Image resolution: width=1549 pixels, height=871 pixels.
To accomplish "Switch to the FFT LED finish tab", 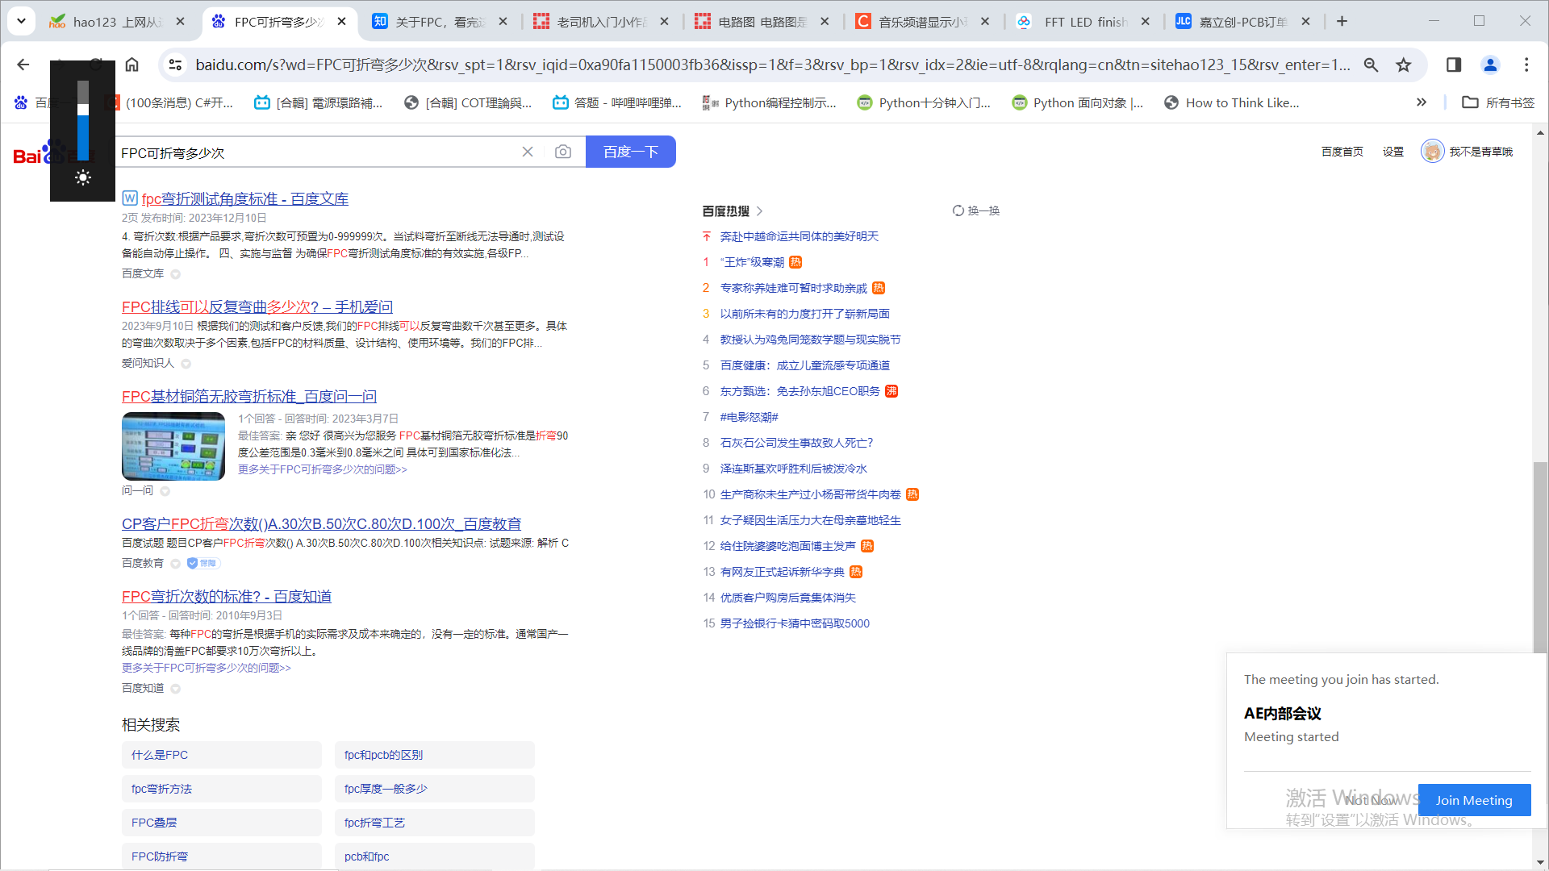I will tap(1083, 22).
